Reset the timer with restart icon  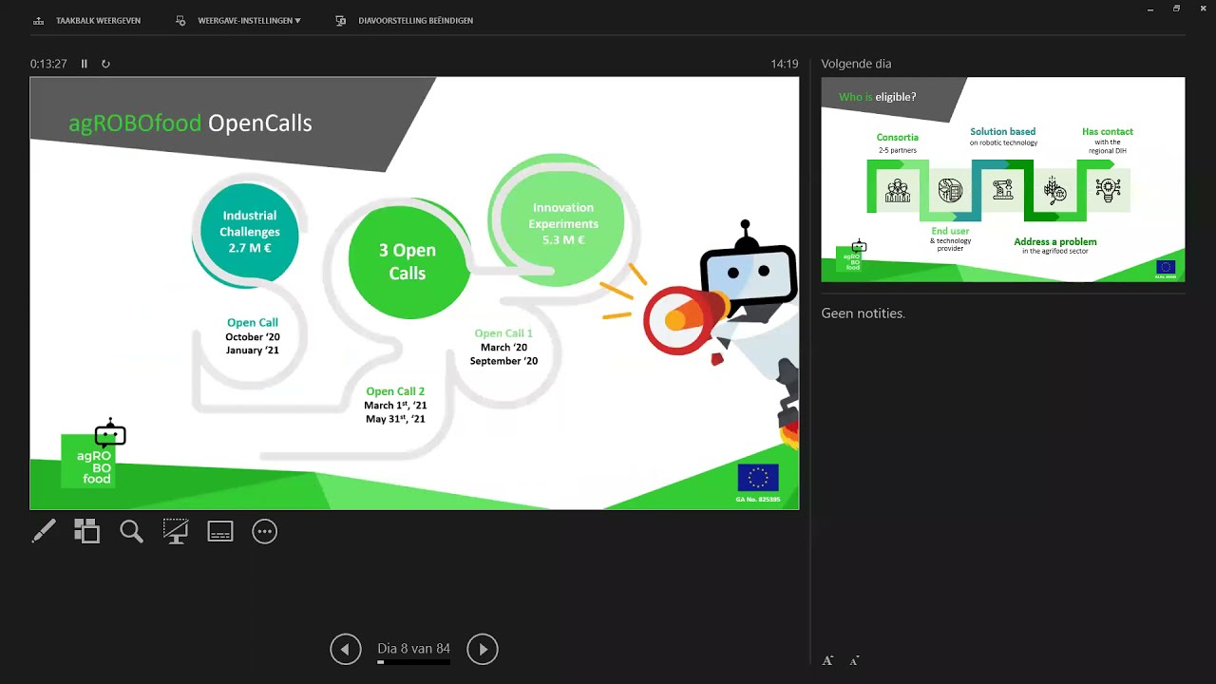click(105, 64)
